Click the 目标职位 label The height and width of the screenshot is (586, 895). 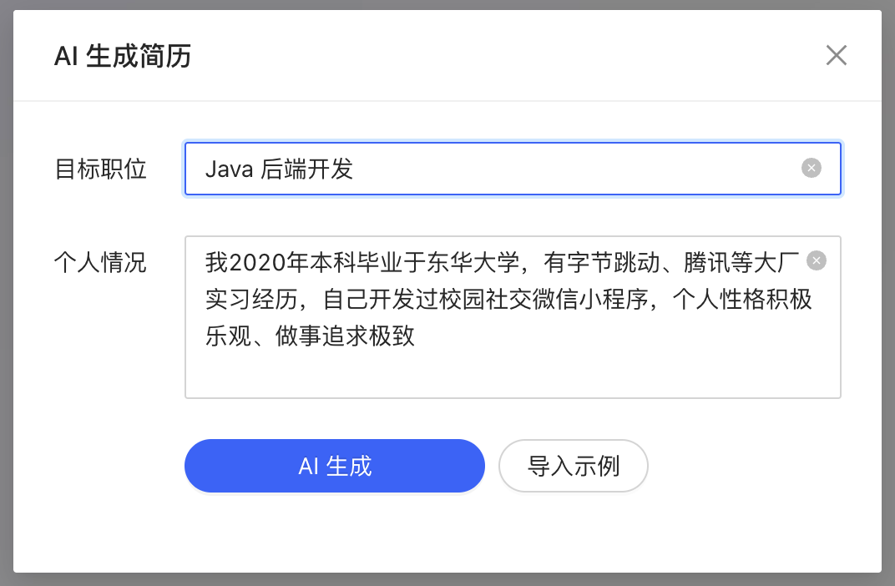[x=100, y=169]
